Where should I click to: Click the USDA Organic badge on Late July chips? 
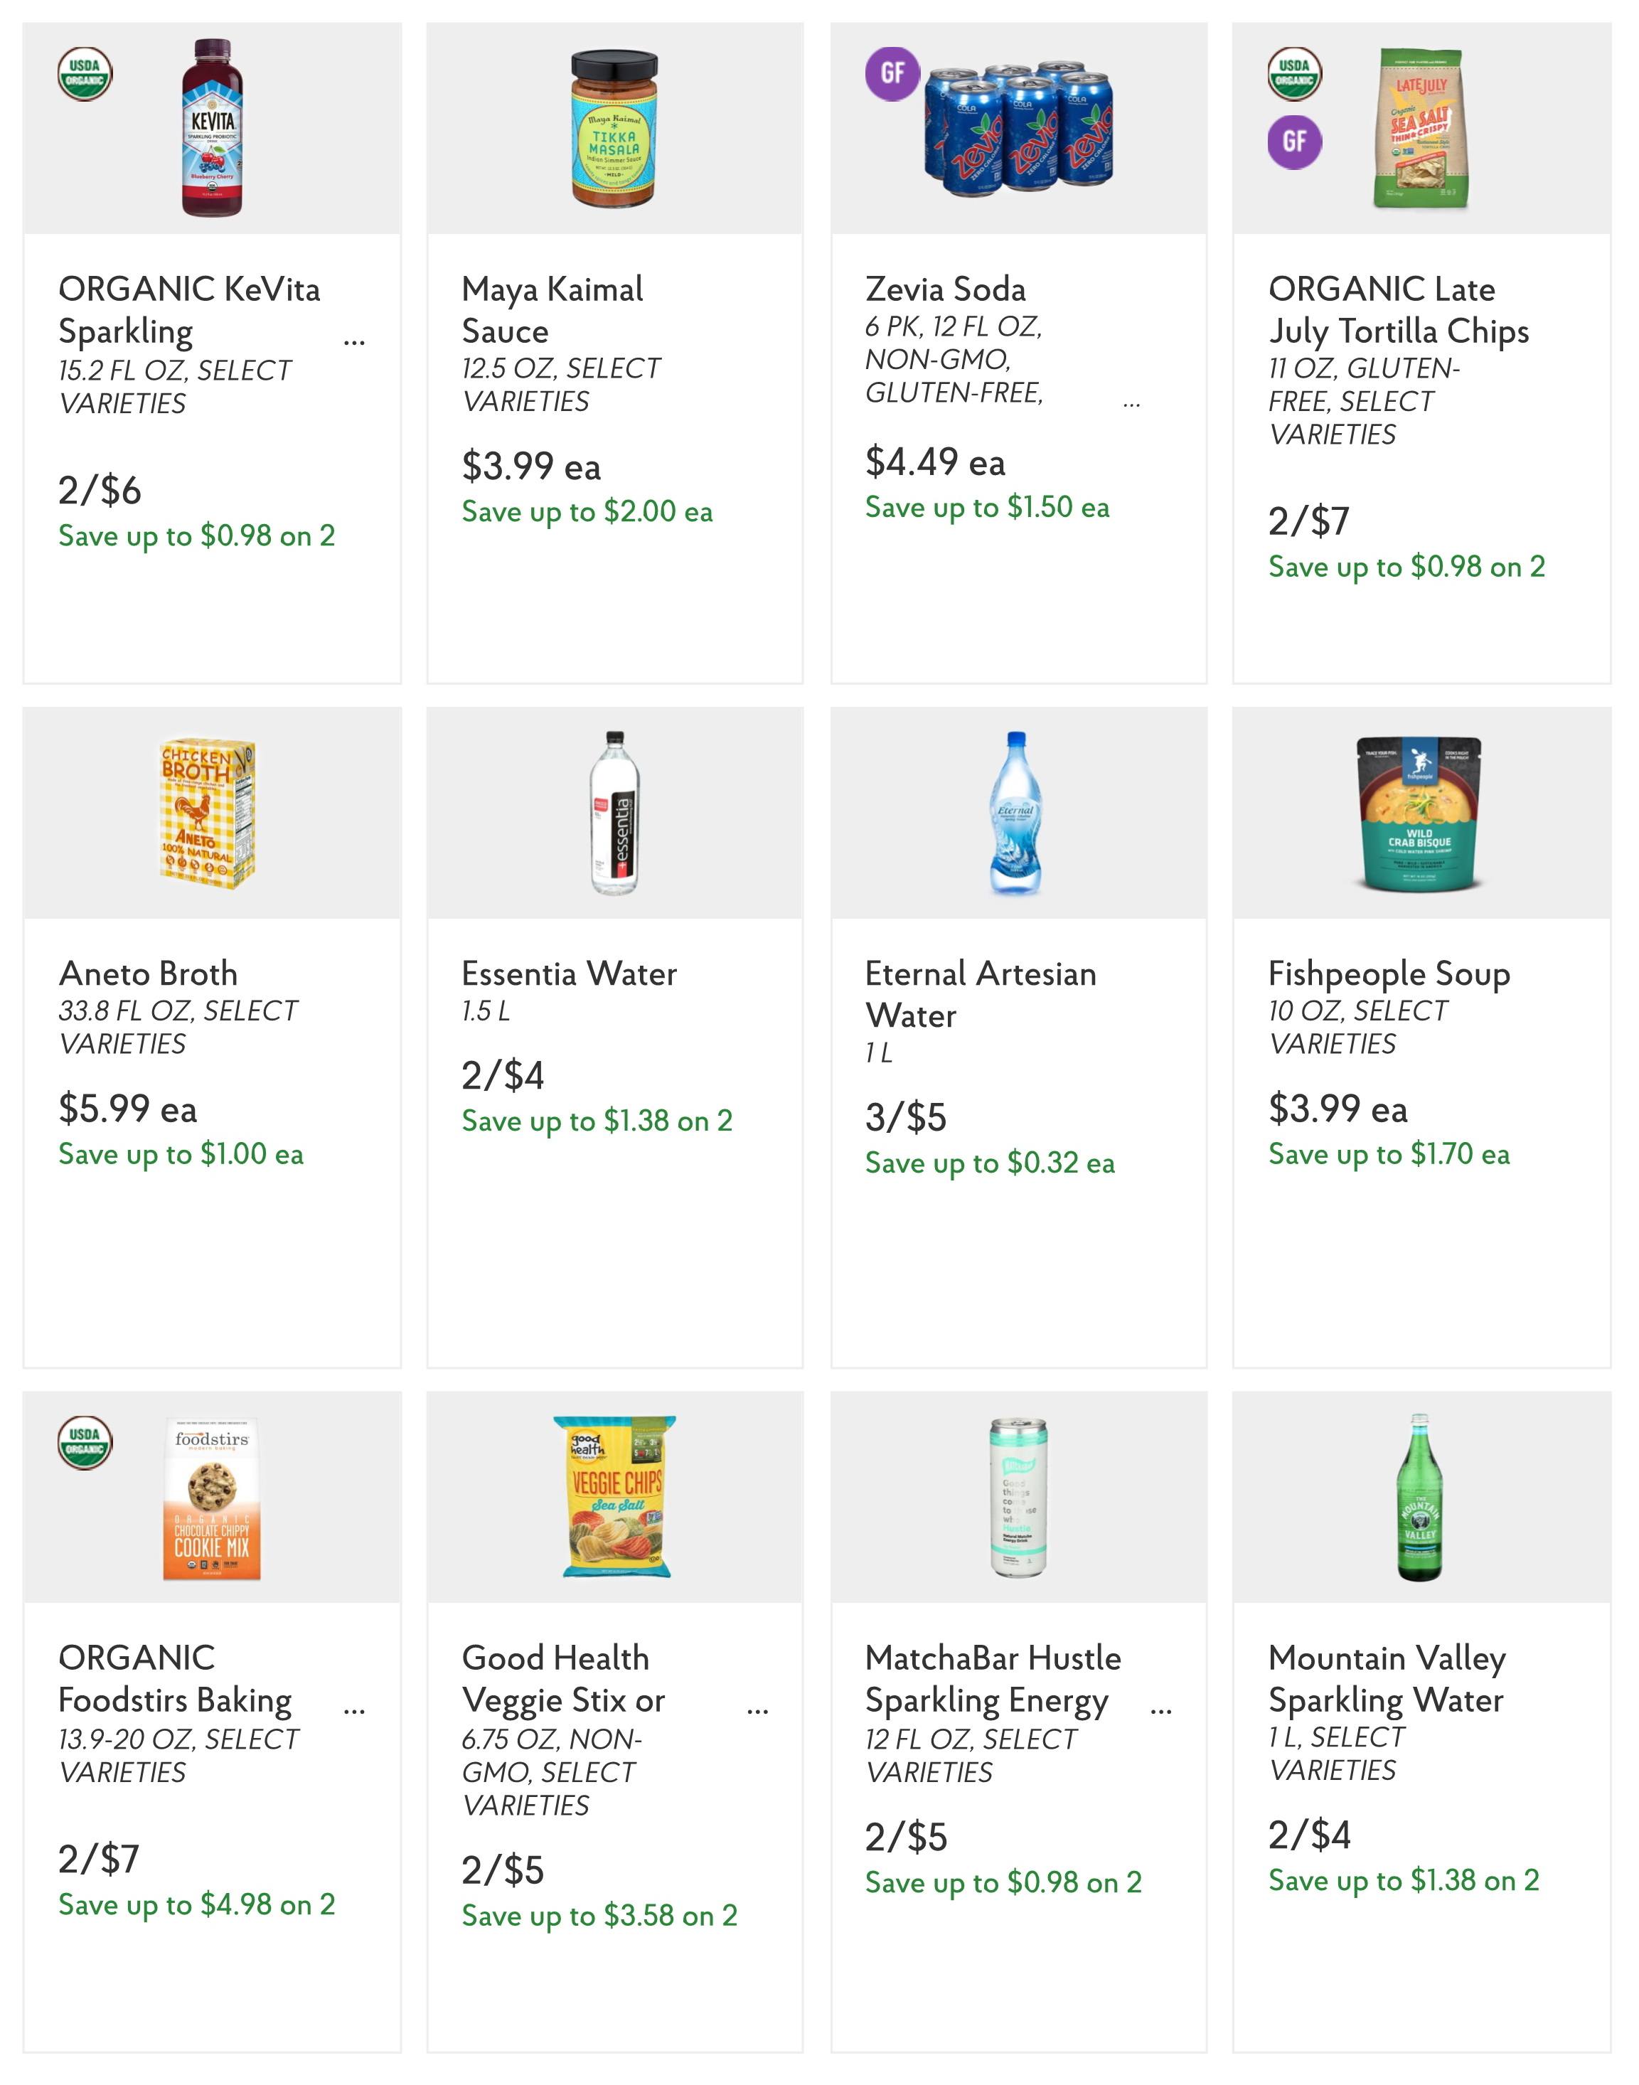tap(1296, 74)
